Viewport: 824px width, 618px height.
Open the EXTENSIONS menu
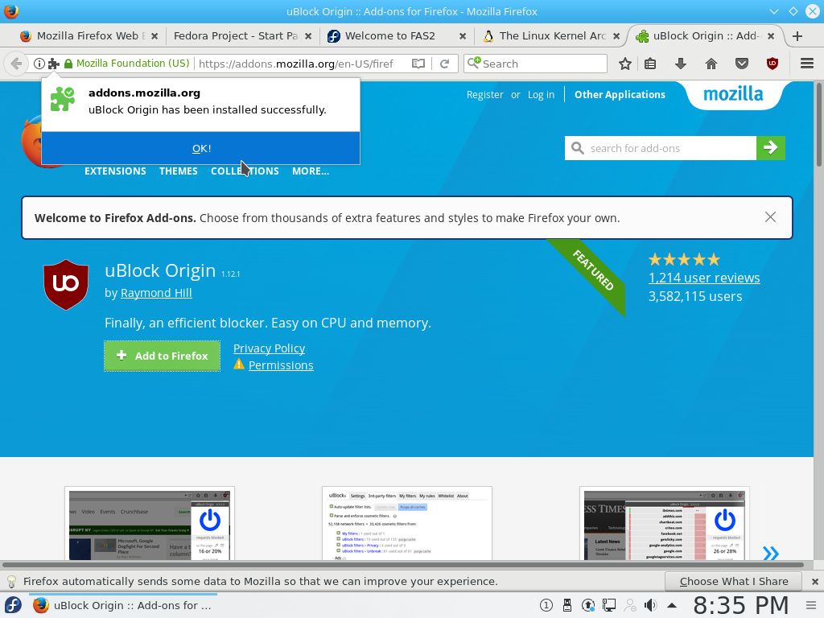115,171
